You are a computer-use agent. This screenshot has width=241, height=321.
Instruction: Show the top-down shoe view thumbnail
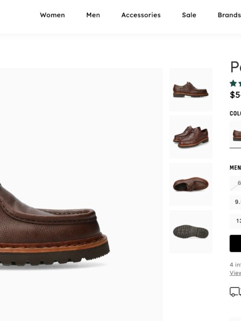click(191, 184)
